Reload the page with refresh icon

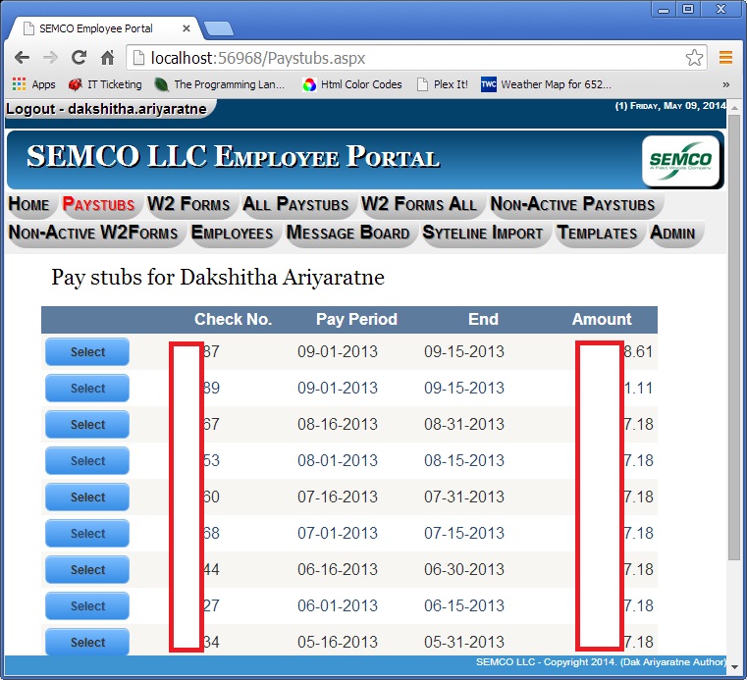[x=80, y=58]
